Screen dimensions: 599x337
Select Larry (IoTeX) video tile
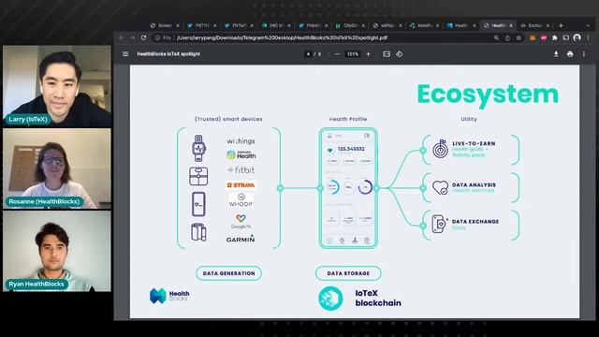[x=57, y=86]
